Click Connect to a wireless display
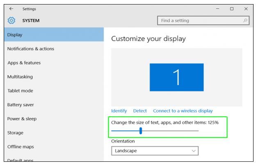 tap(183, 111)
